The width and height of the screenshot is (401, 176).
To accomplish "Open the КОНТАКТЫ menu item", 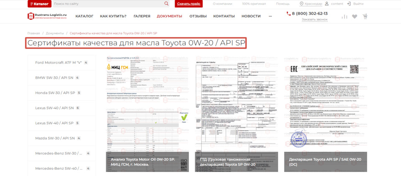I will (224, 16).
